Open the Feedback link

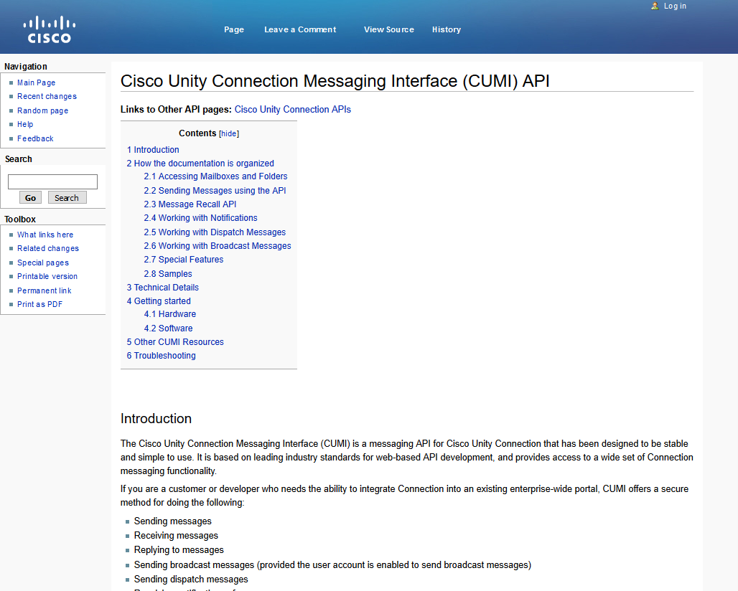(x=35, y=138)
